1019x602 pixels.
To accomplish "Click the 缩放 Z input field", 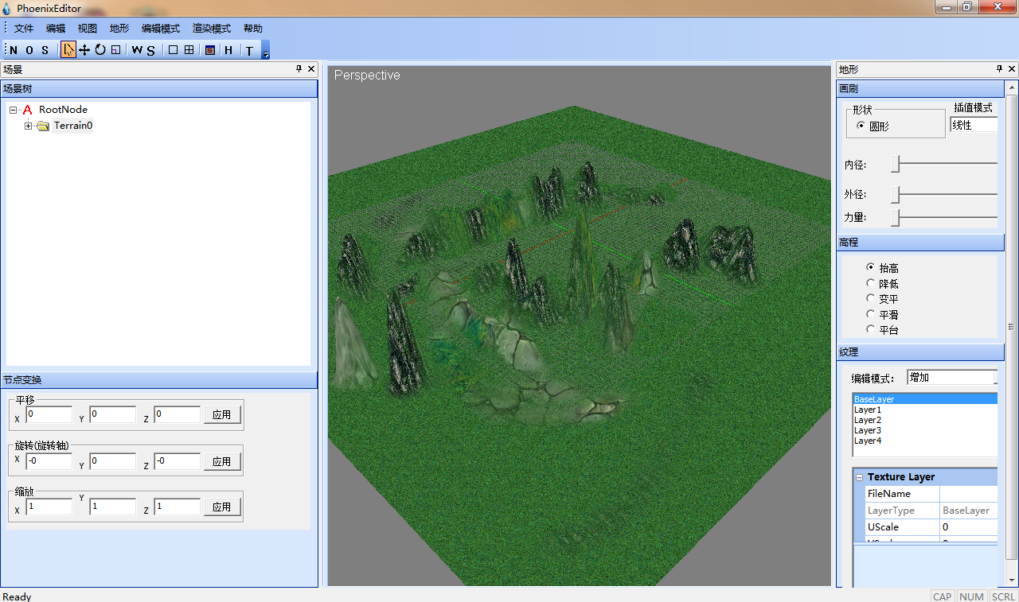I will coord(177,507).
